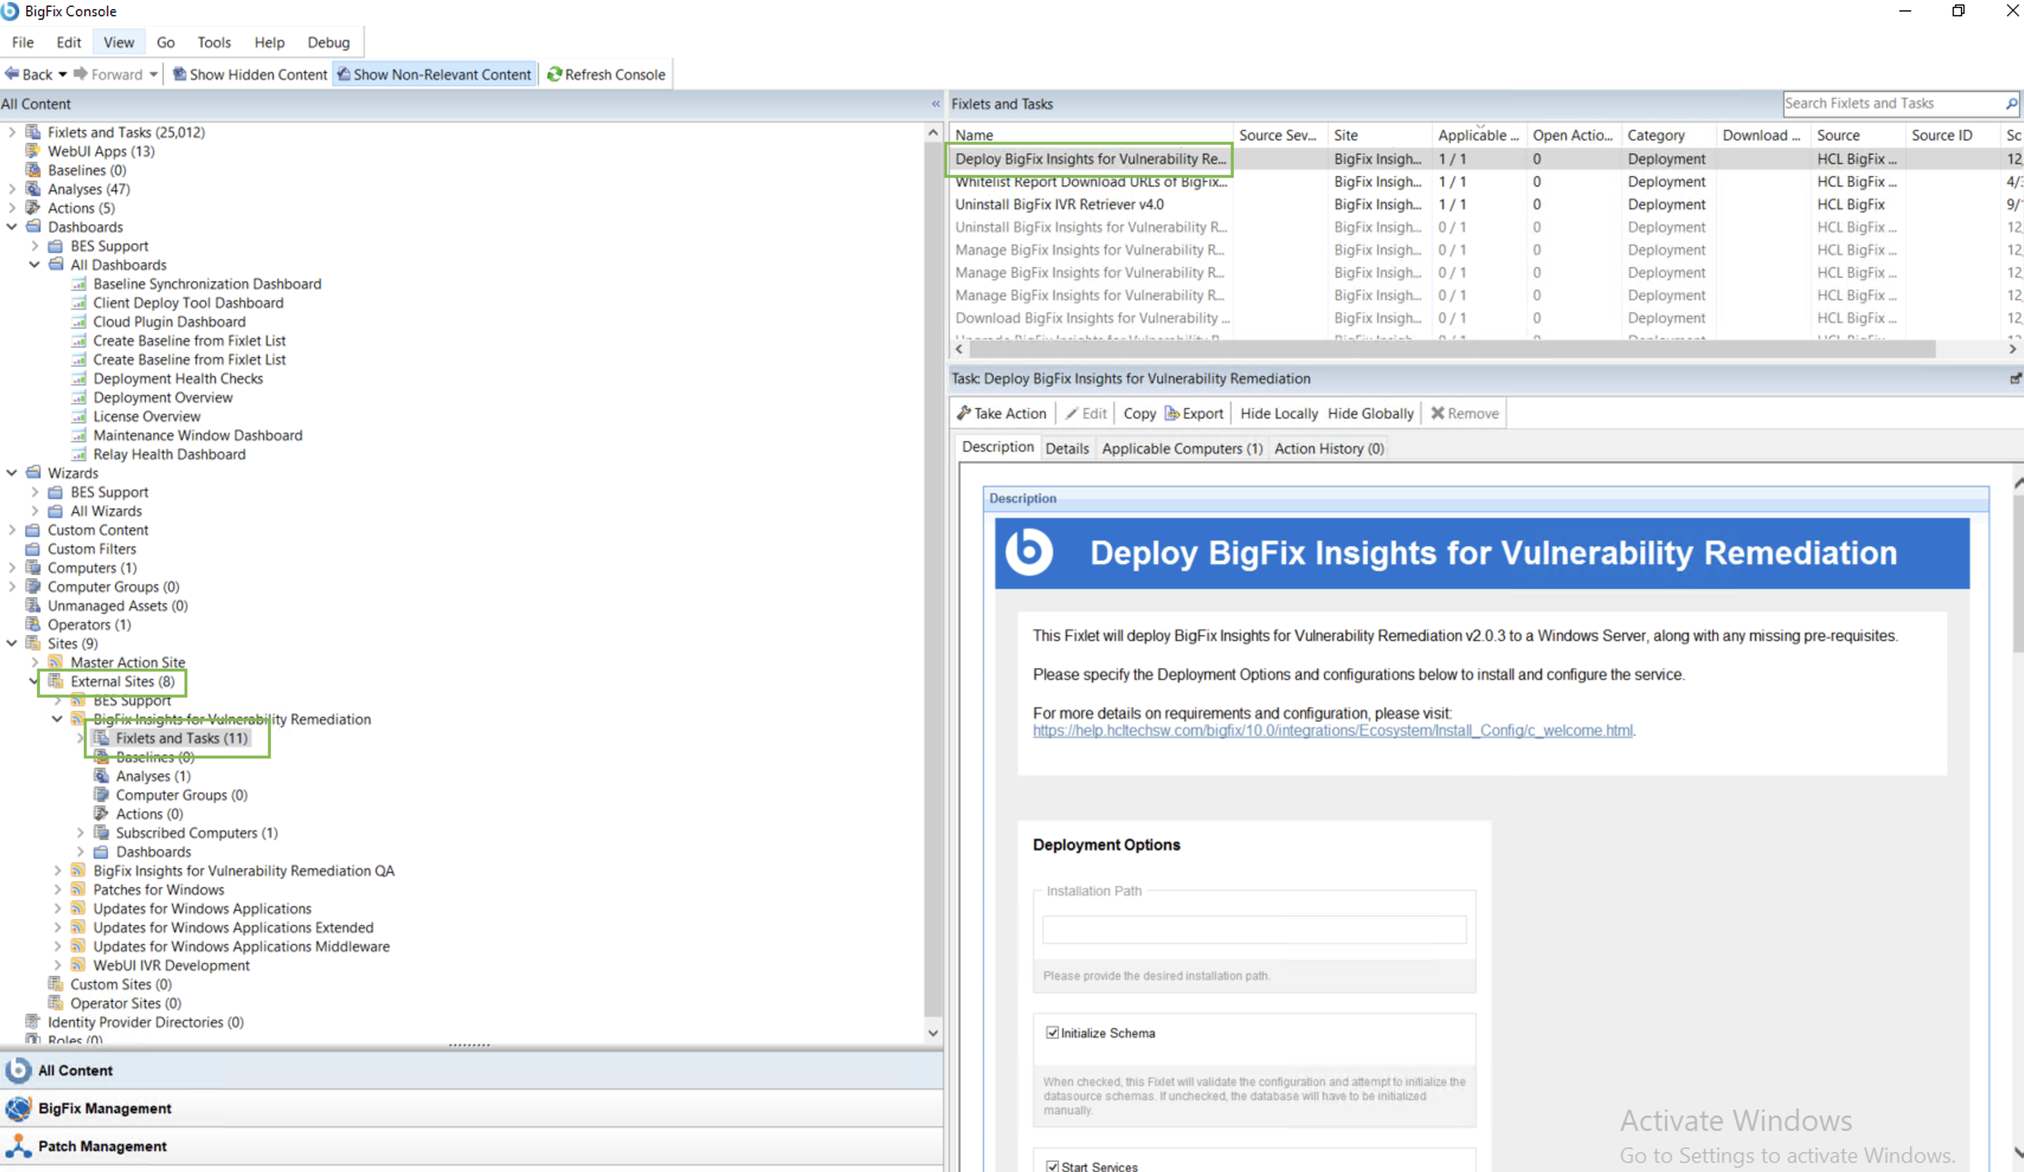This screenshot has height=1172, width=2024.
Task: Uncheck the Start Services checkbox
Action: 1052,1167
